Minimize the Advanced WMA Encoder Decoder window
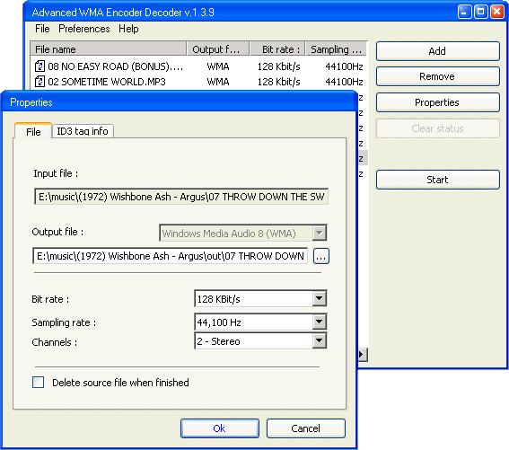The image size is (509, 450). click(x=465, y=12)
